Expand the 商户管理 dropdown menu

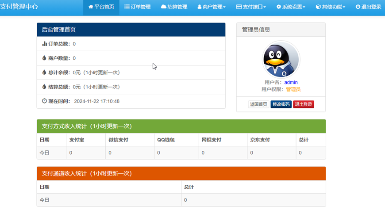(212, 7)
